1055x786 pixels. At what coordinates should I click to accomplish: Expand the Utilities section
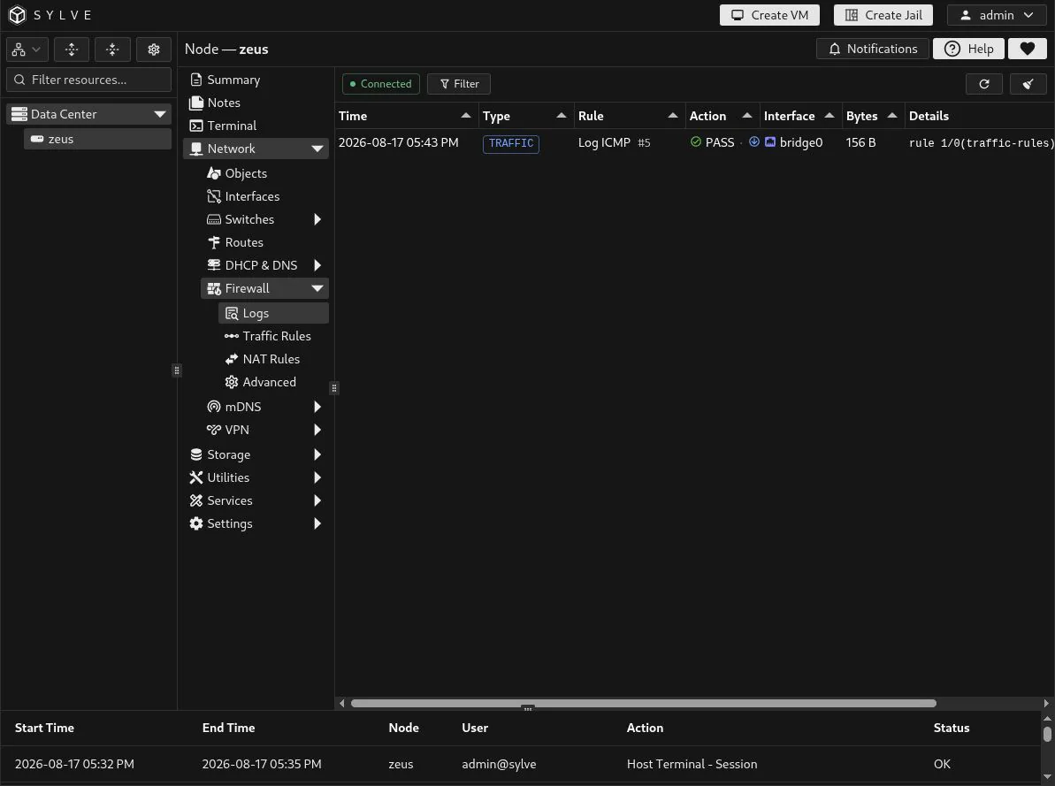[317, 477]
